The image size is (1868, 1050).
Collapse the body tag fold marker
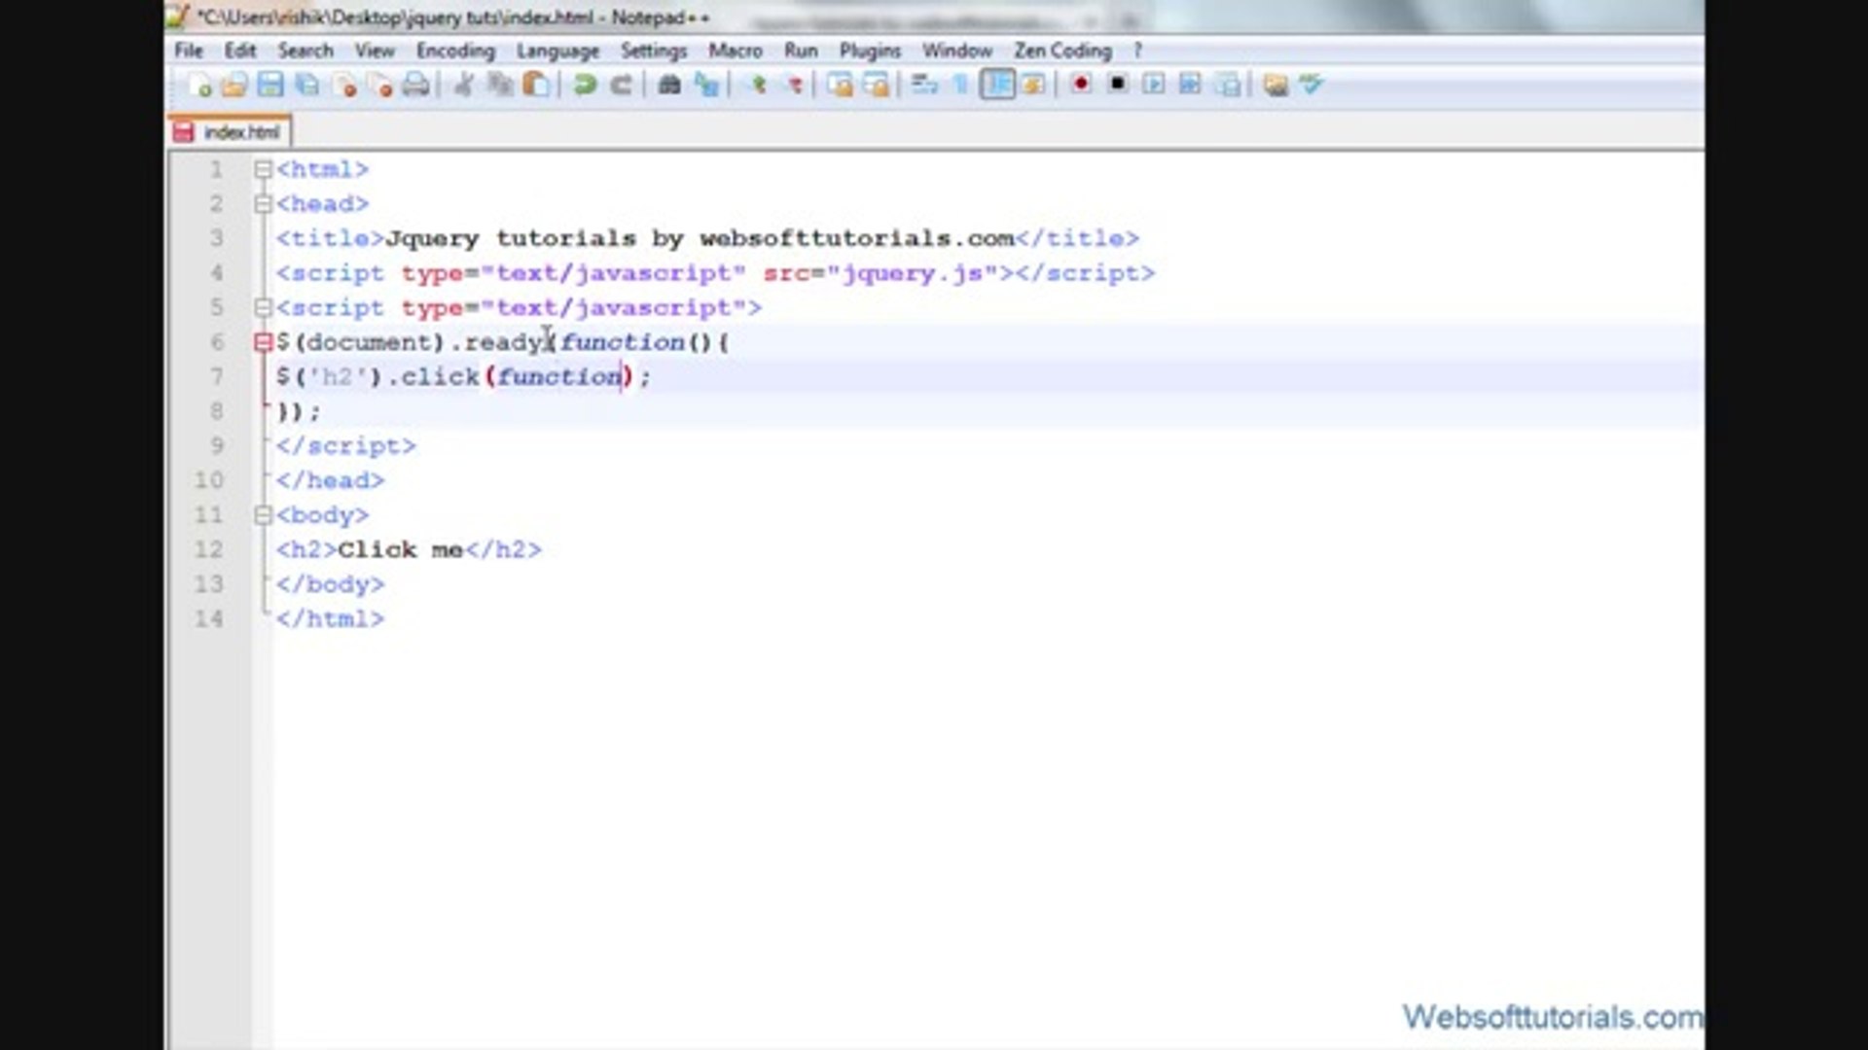263,515
